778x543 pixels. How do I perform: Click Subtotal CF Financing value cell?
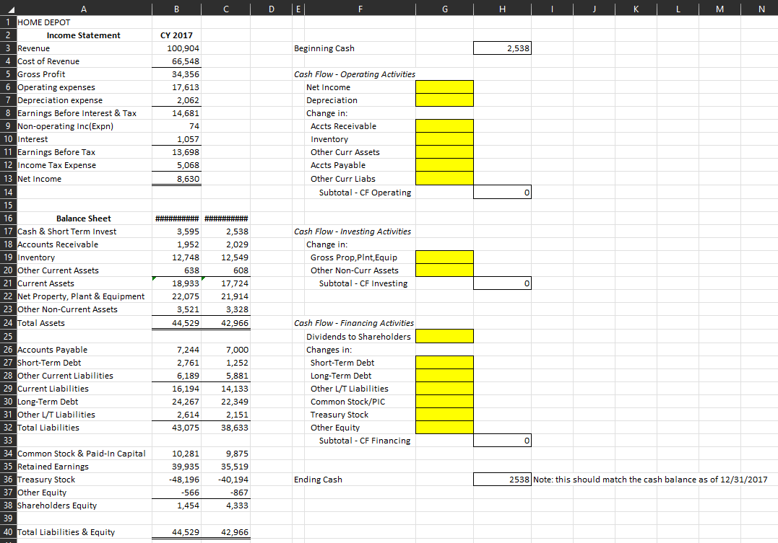[x=502, y=441]
